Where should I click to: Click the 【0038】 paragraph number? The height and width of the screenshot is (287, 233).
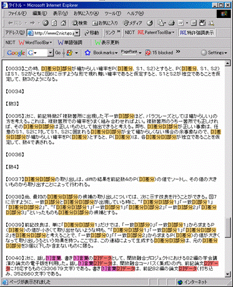click(15, 197)
